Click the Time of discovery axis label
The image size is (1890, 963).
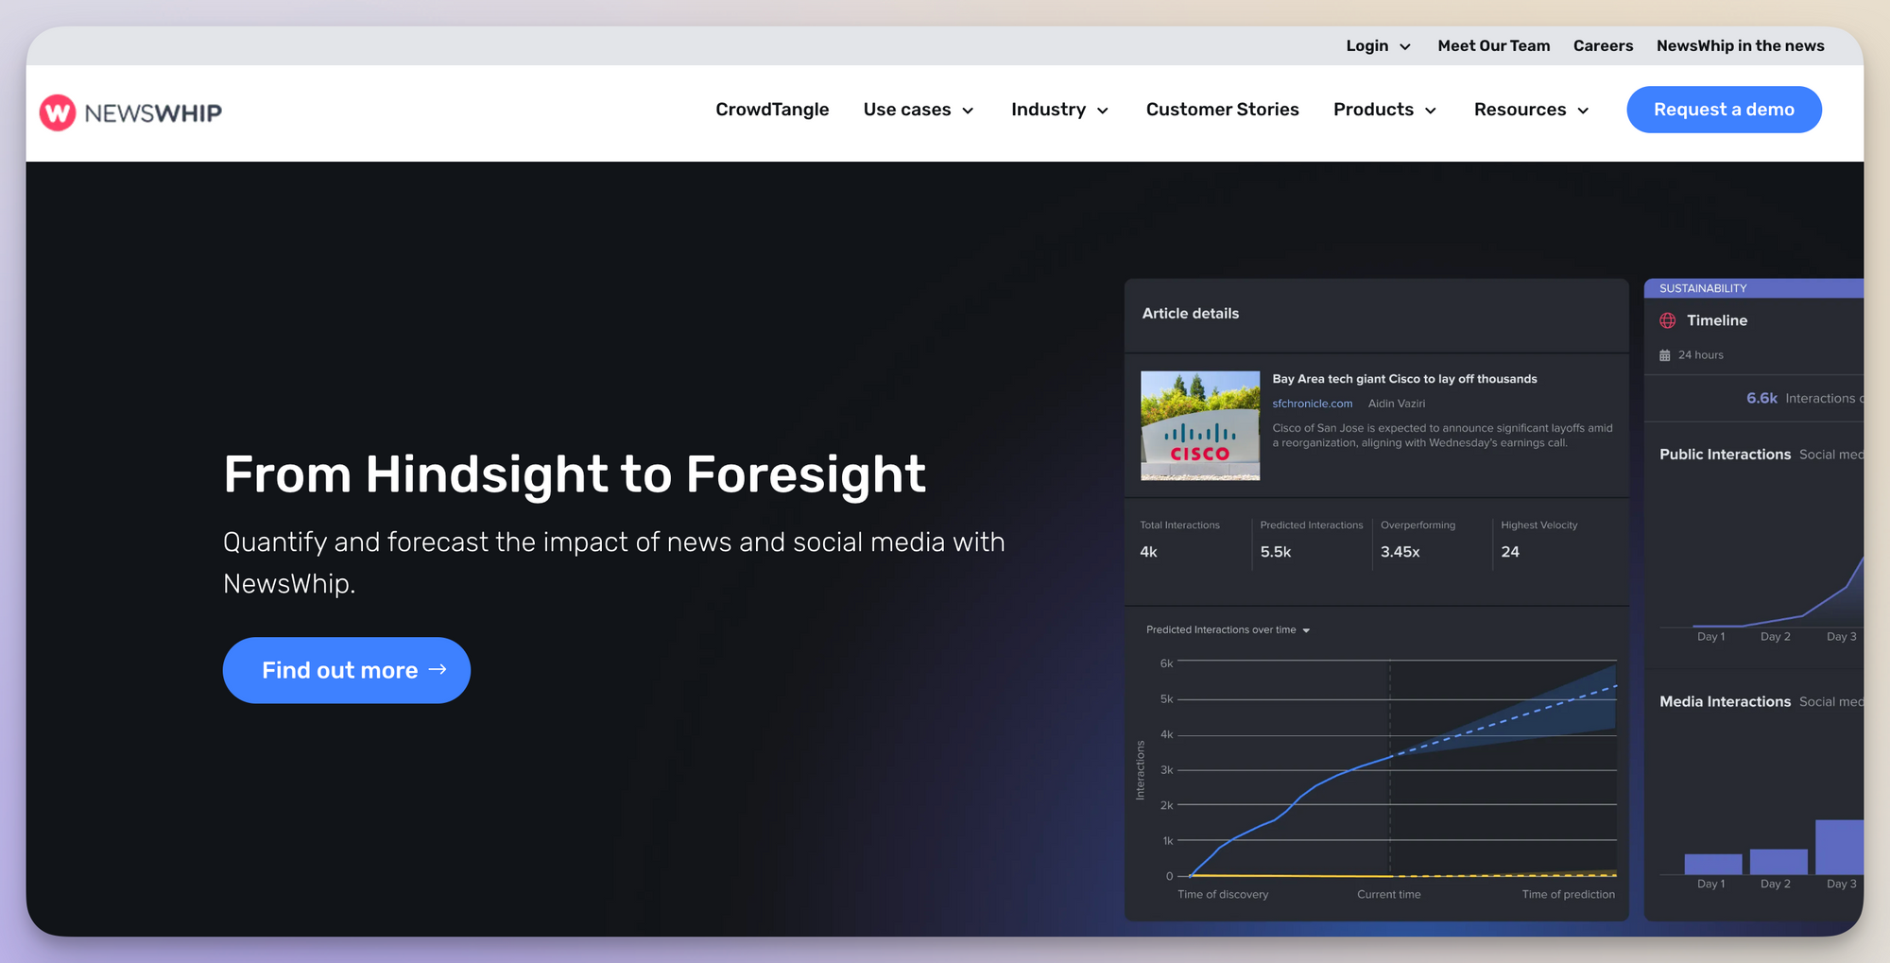(x=1223, y=894)
